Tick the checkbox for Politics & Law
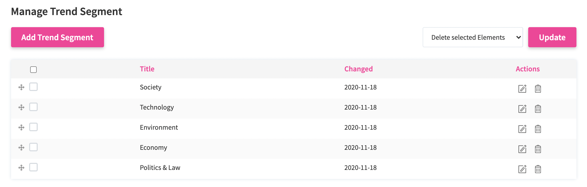The height and width of the screenshot is (187, 587). pos(33,167)
